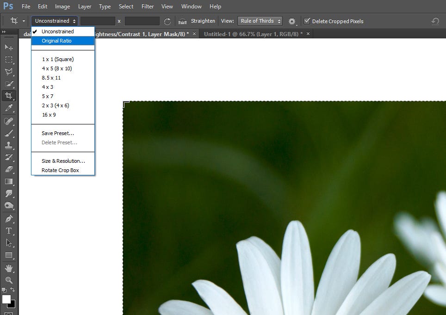Click the crop height input field
The image size is (446, 315).
[142, 21]
